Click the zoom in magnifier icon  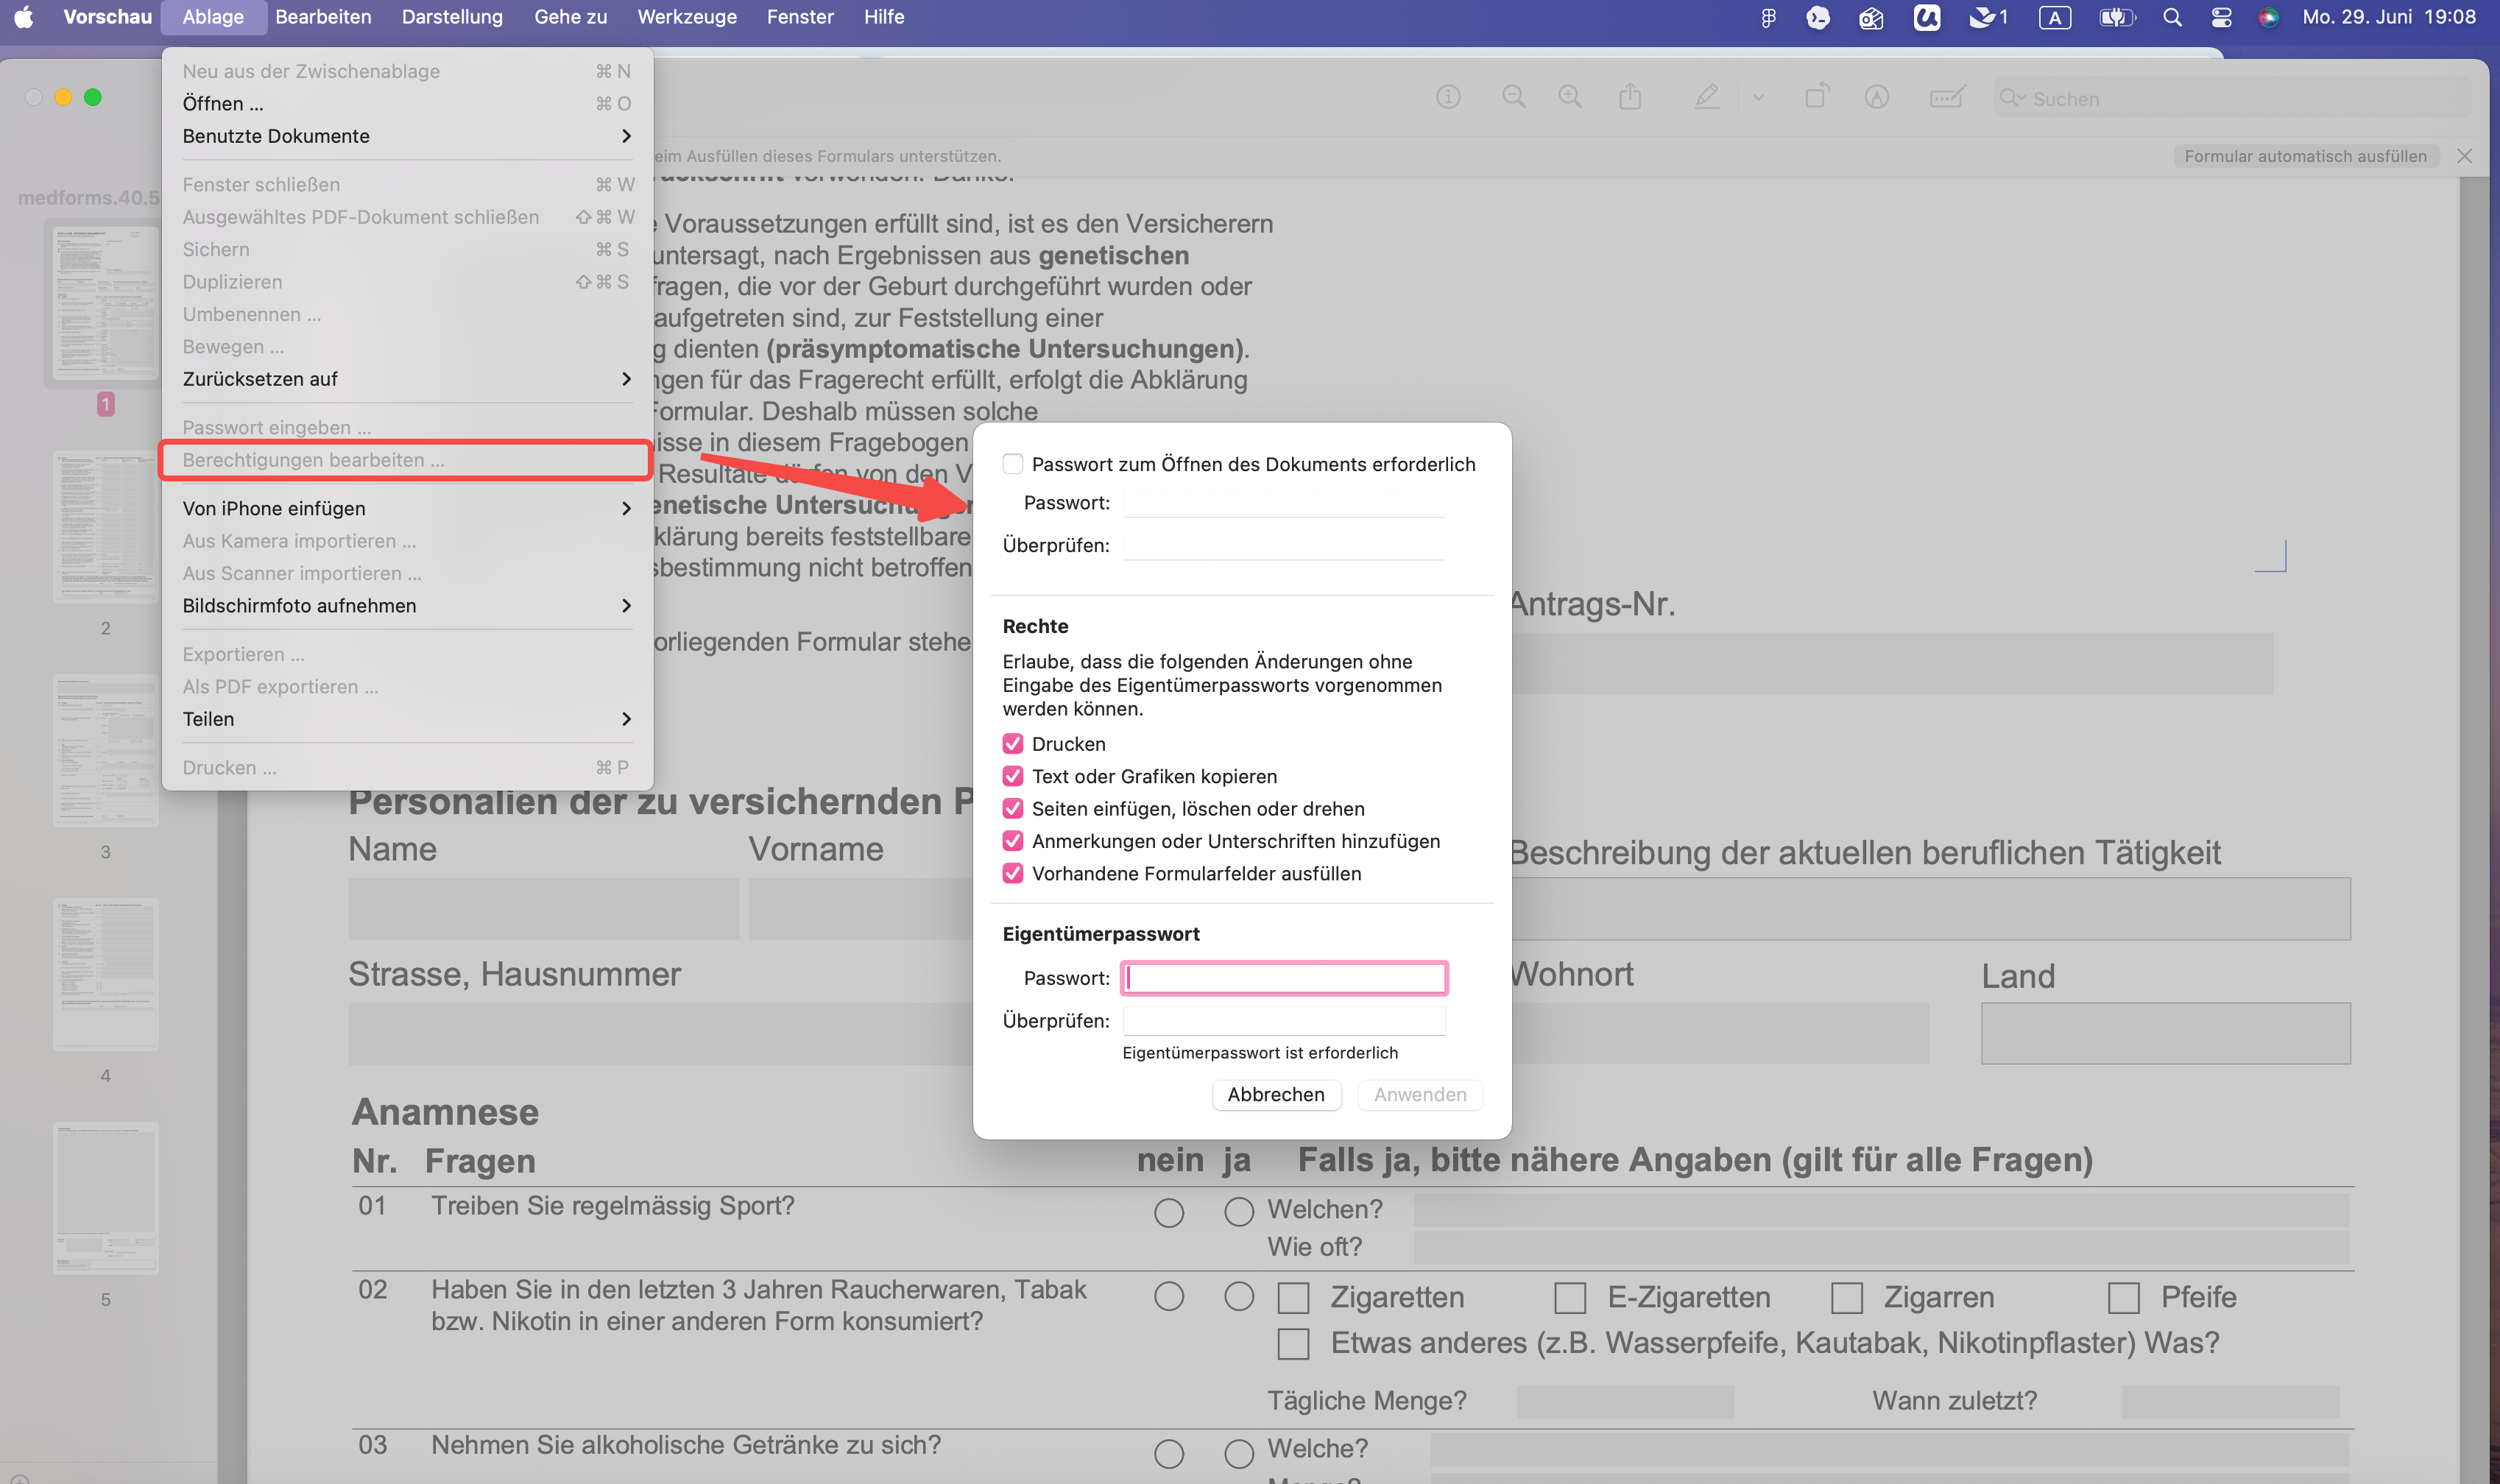(x=1570, y=97)
